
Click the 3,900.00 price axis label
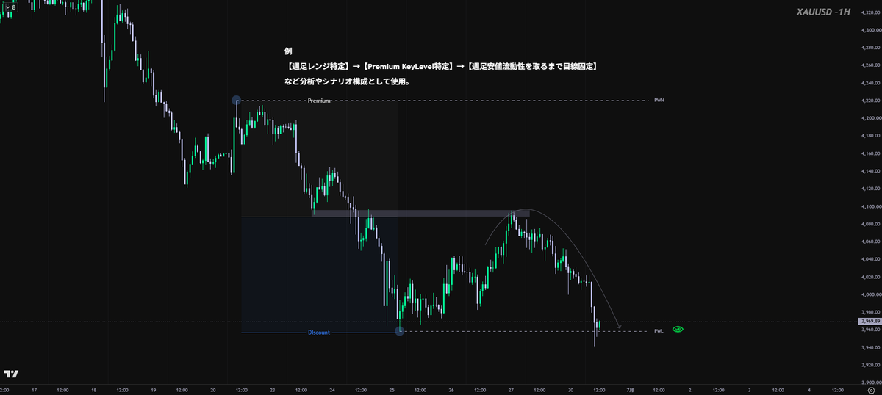tap(871, 383)
